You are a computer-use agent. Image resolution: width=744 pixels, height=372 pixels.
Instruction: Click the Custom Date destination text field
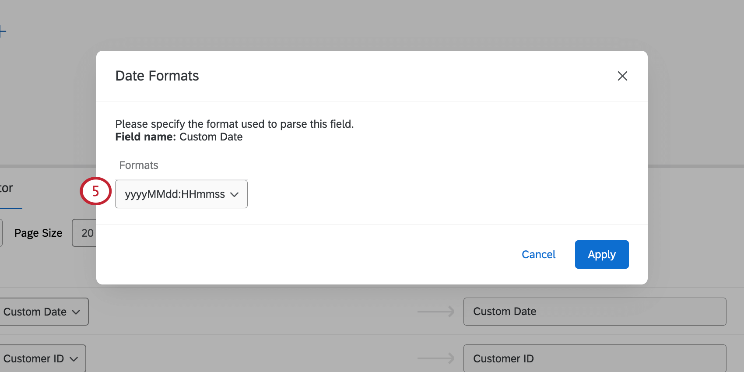594,312
